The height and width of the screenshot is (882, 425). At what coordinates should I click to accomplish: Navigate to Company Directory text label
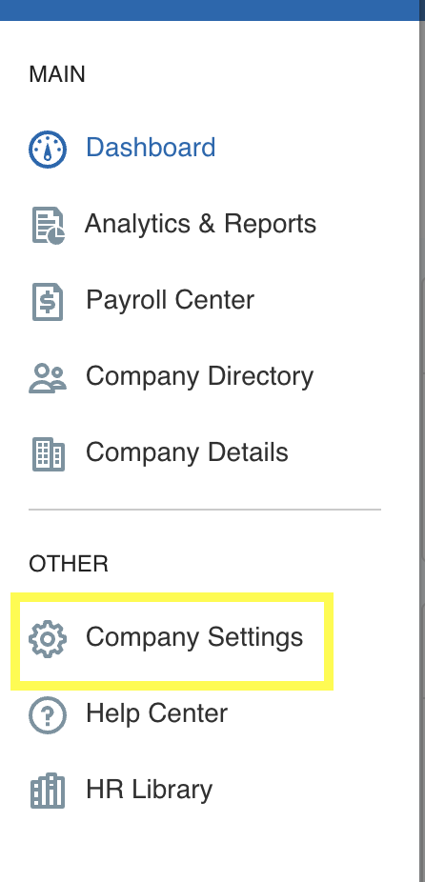[x=199, y=376]
